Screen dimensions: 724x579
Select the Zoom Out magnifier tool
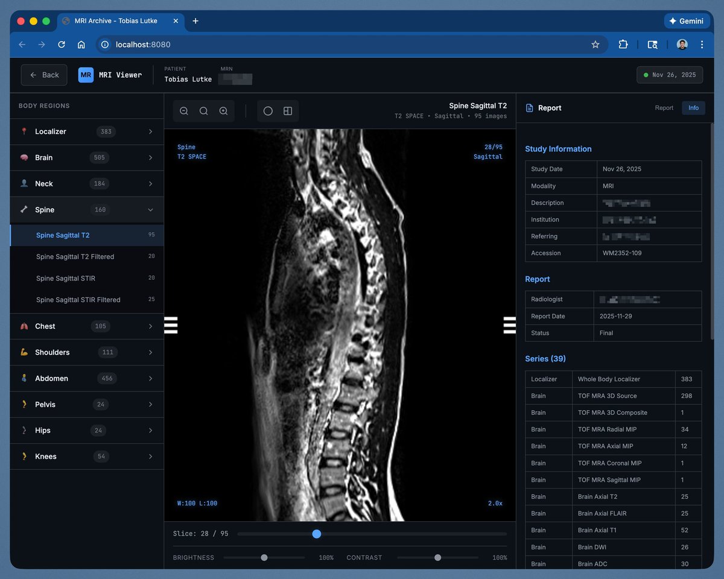pos(183,111)
